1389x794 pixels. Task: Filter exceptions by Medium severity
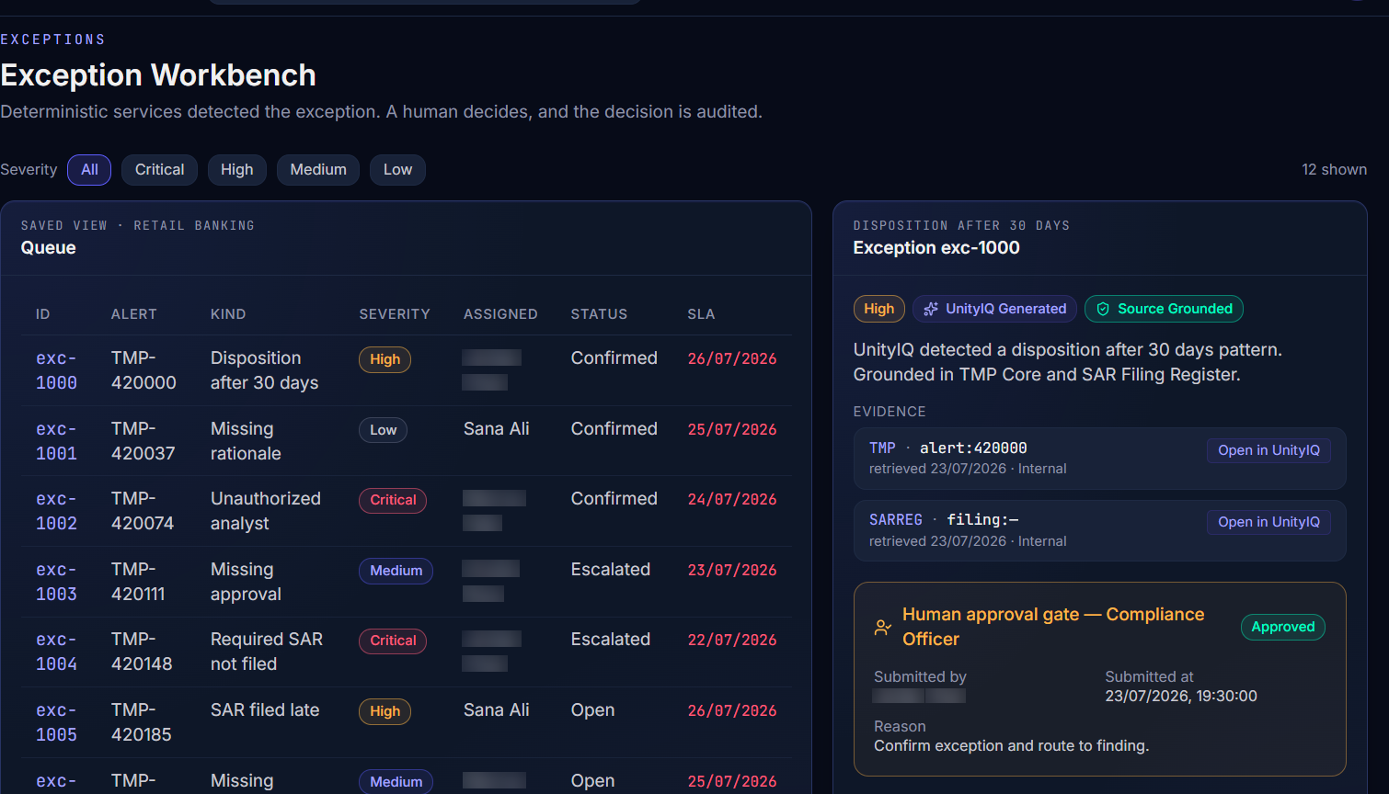pos(318,170)
